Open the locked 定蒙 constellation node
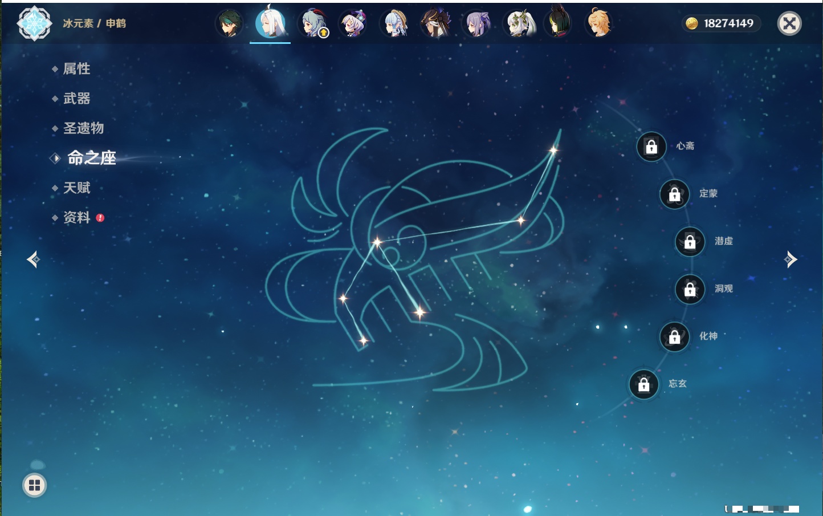The image size is (823, 516). pyautogui.click(x=675, y=194)
